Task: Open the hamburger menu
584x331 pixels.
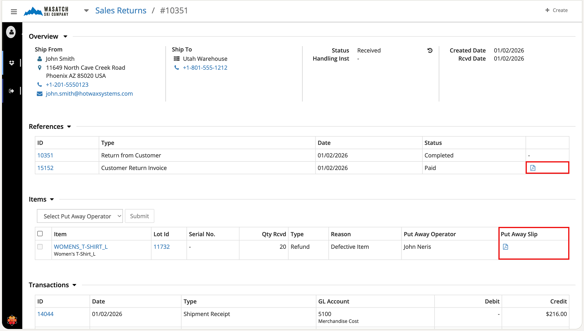Action: [14, 12]
